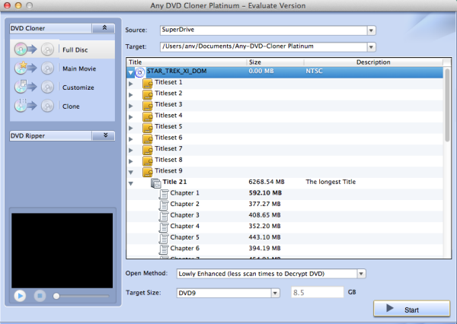This screenshot has height=324, width=457.
Task: Expand Titleset 4 in the tree
Action: pos(131,117)
